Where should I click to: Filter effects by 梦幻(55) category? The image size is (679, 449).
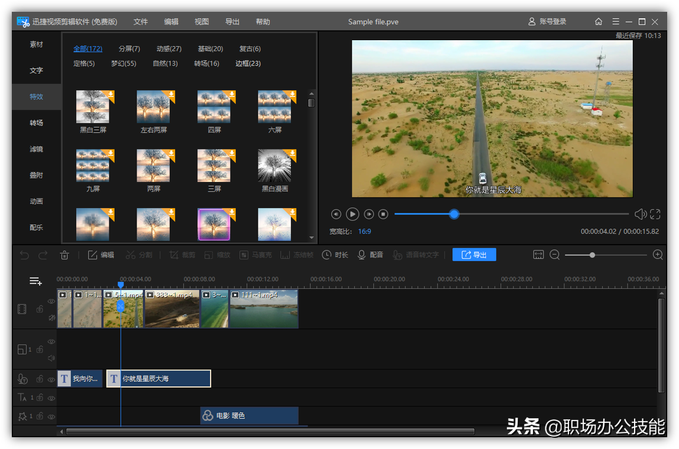pyautogui.click(x=124, y=64)
